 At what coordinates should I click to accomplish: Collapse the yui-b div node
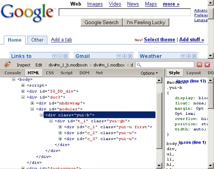(x=41, y=115)
